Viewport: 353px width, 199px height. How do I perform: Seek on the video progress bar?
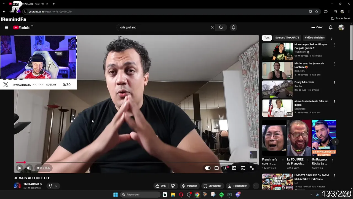(x=137, y=162)
